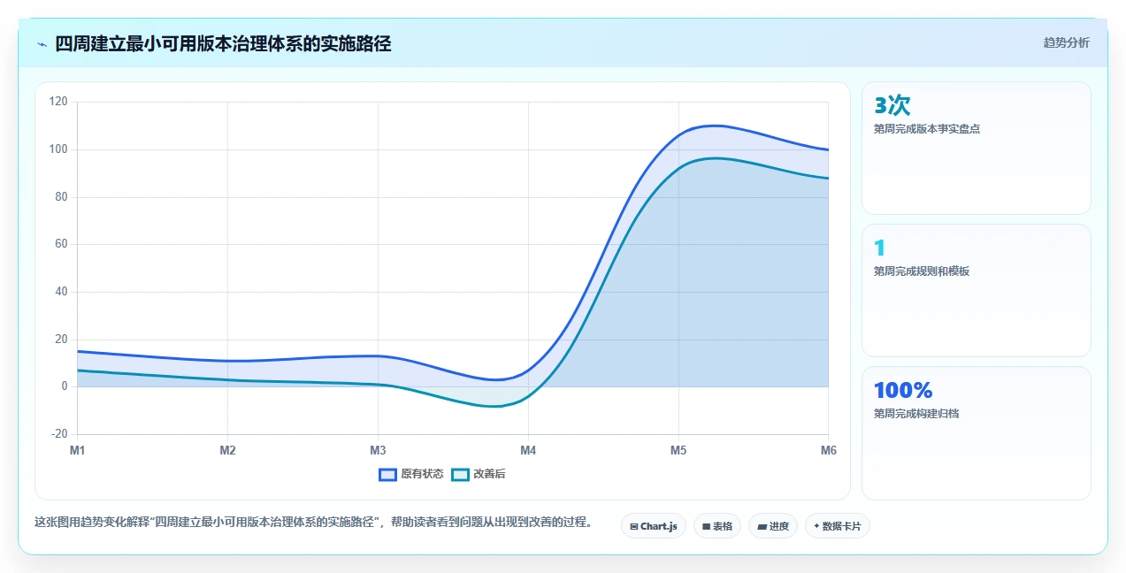Toggle the 改善后 legend series
The height and width of the screenshot is (573, 1126).
click(x=479, y=474)
